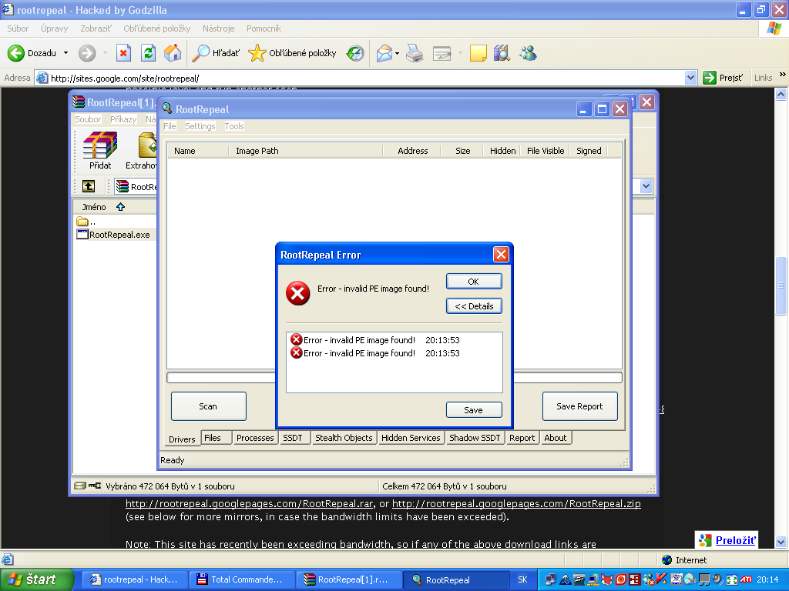Open Favorites star (Obľúbené položky) in toolbar
This screenshot has height=591, width=789.
point(257,53)
